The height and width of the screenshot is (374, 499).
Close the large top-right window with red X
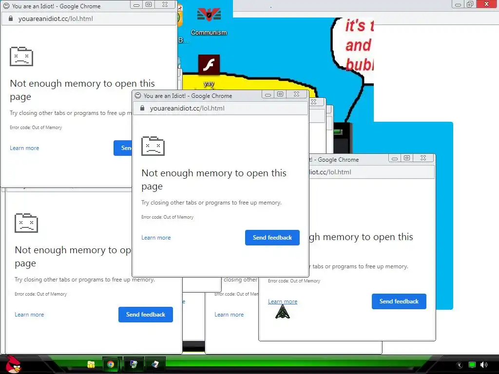tap(487, 4)
